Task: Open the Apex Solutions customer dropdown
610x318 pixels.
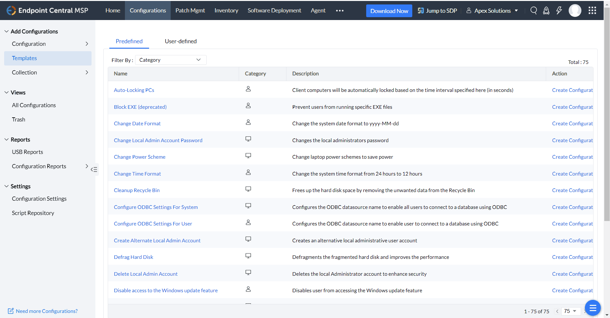Action: (492, 10)
